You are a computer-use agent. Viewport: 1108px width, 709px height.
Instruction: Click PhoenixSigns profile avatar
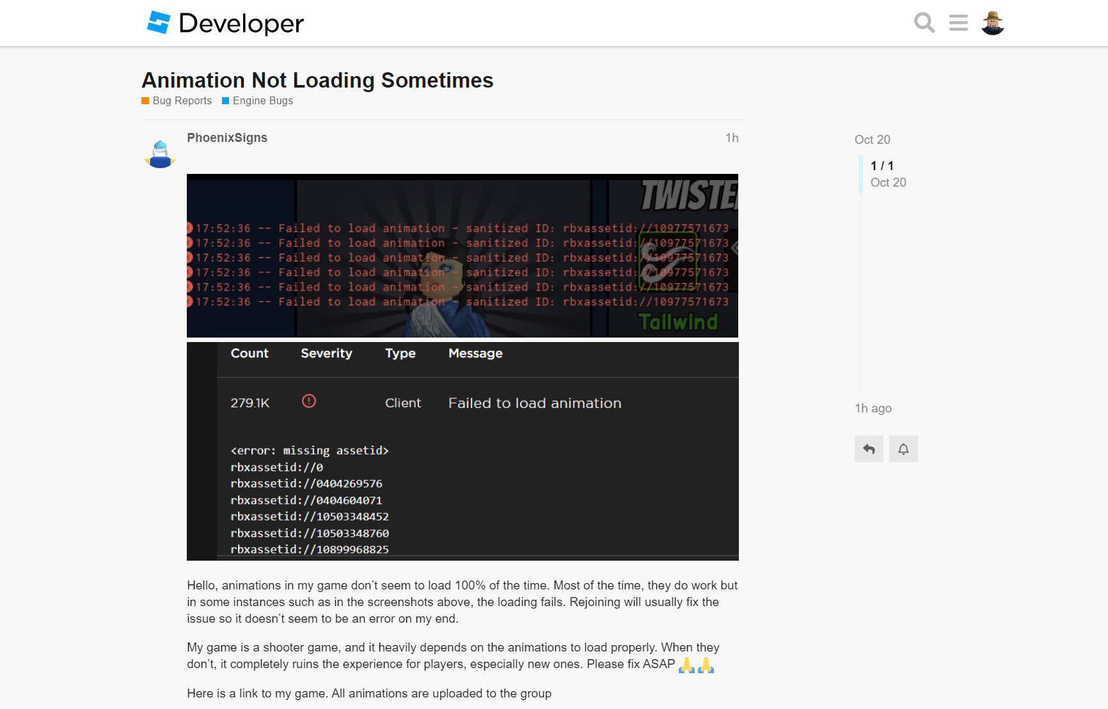point(160,153)
